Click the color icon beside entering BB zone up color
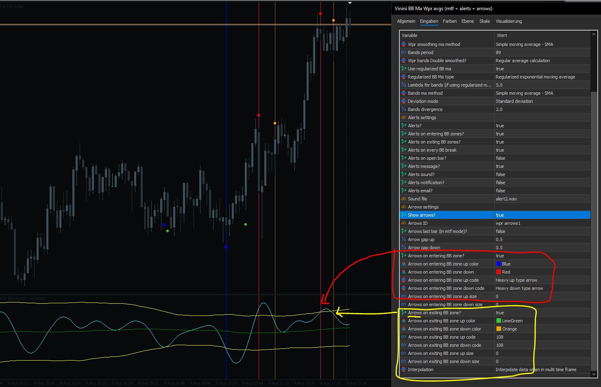This screenshot has height=387, width=601. pos(404,264)
